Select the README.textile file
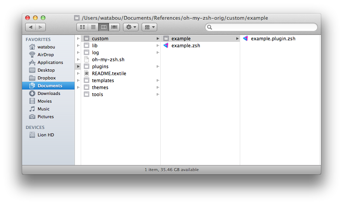343x205 pixels. tap(121, 73)
